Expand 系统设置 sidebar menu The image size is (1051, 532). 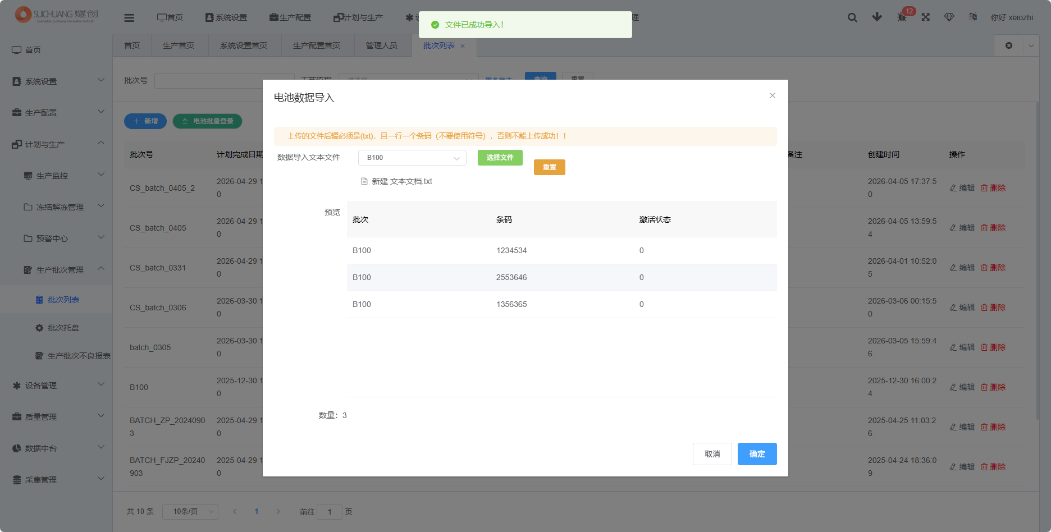pos(56,81)
